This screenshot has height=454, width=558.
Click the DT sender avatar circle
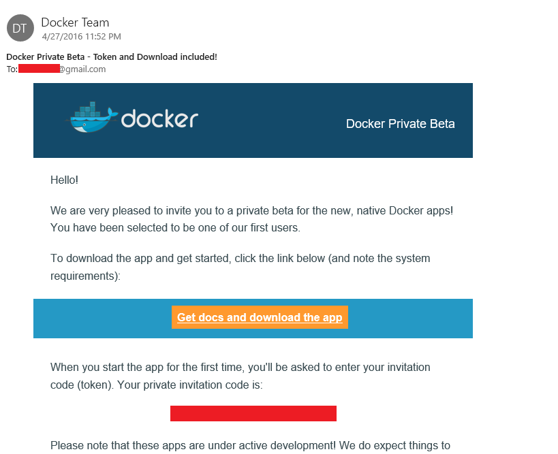coord(20,28)
